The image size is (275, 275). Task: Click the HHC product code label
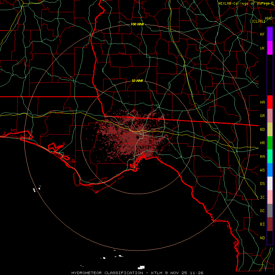point(268,18)
